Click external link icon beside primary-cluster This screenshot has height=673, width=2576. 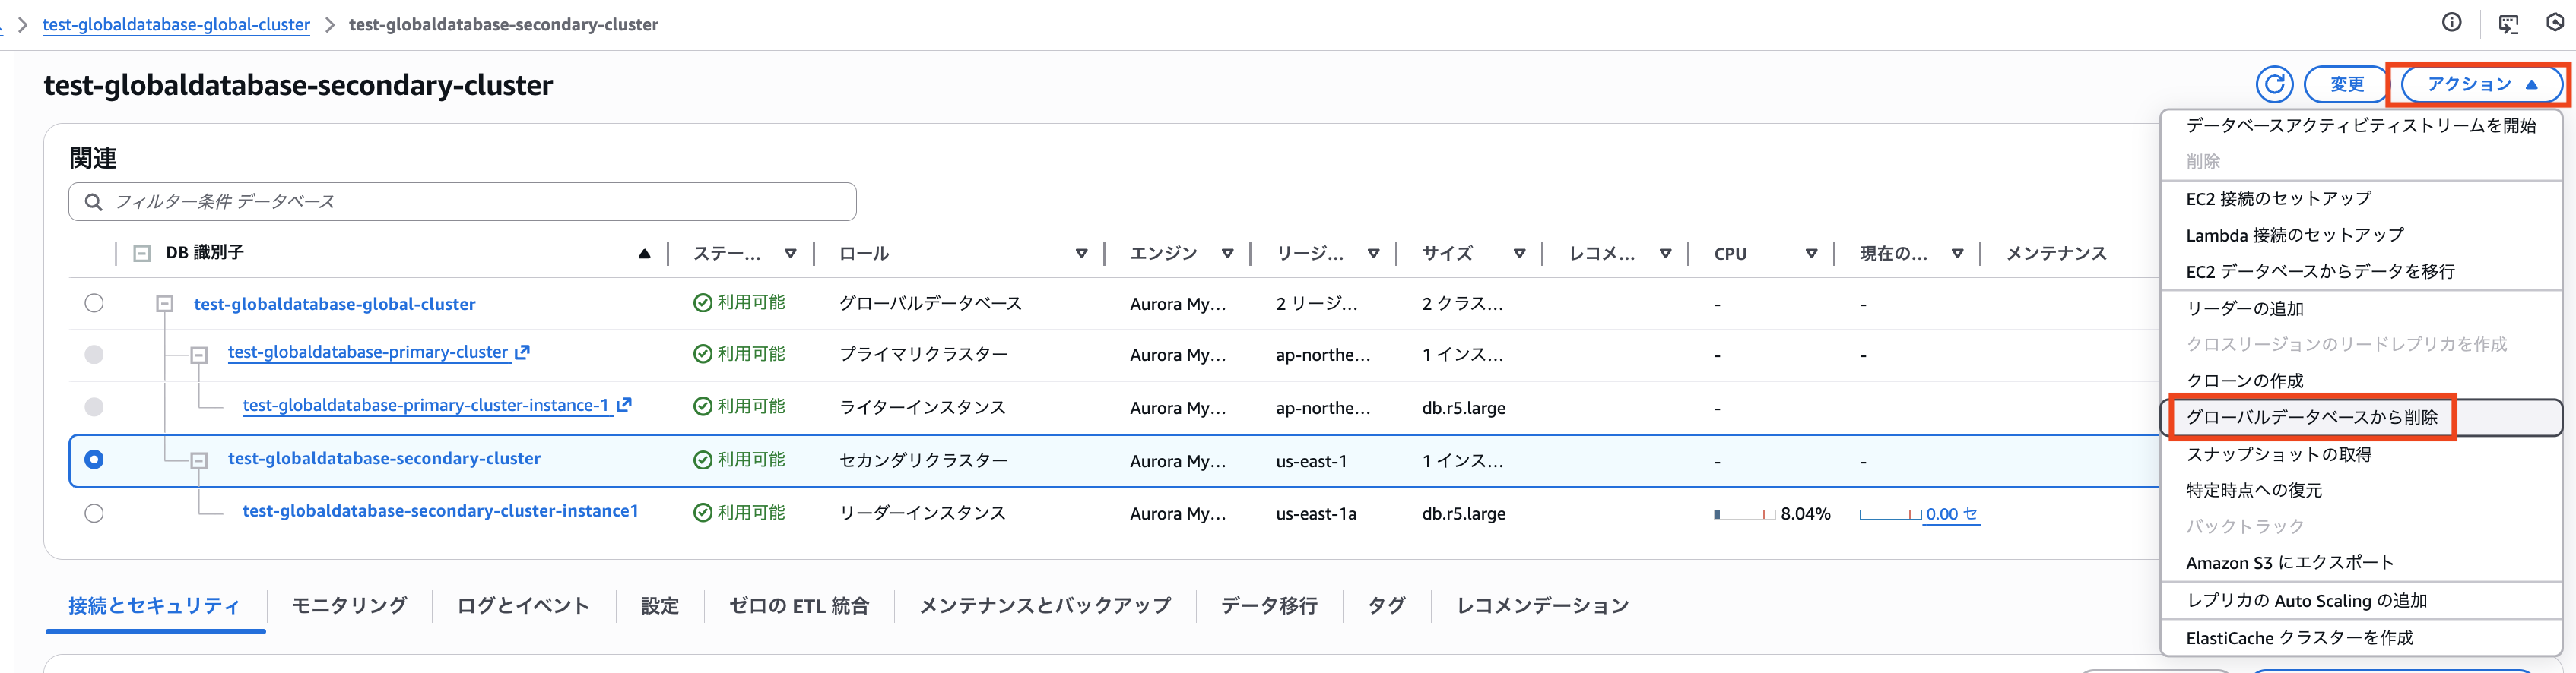point(522,352)
